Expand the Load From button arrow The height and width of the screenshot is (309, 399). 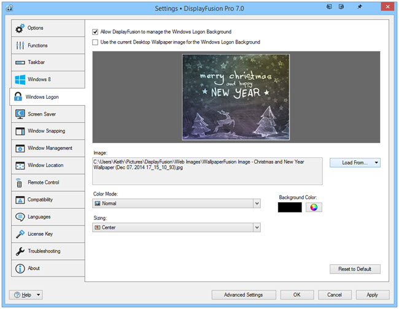pyautogui.click(x=376, y=163)
